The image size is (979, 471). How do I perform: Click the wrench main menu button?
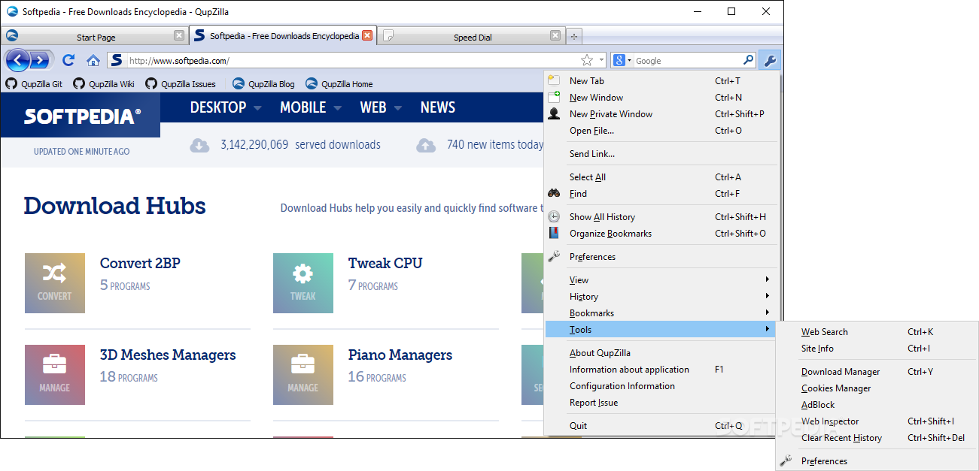point(770,60)
